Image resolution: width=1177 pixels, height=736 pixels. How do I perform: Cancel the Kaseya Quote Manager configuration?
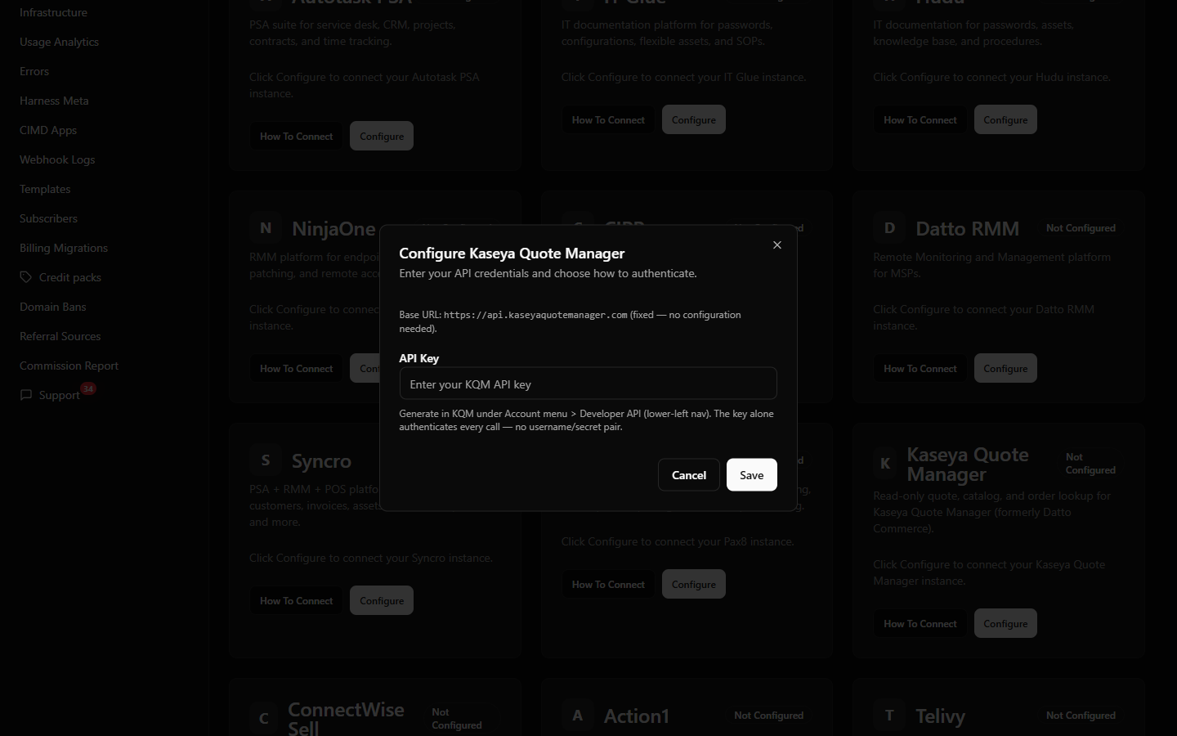point(689,475)
